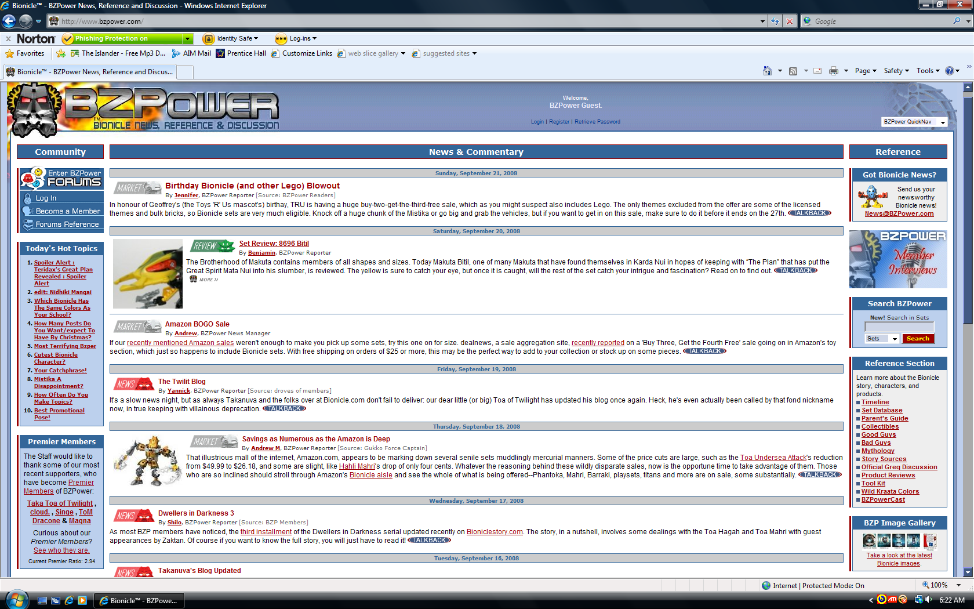Screen dimensions: 974x609
Task: Click the browser Forward arrow
Action: (26, 21)
